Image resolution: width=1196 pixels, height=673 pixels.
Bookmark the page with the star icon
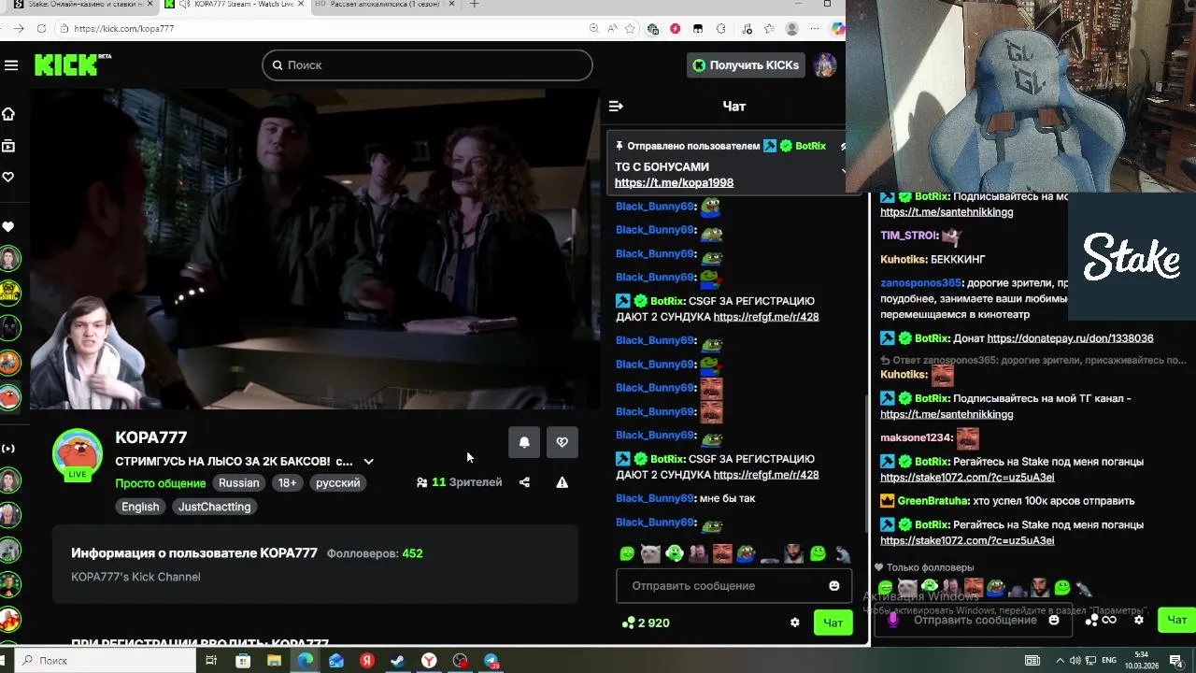click(630, 29)
